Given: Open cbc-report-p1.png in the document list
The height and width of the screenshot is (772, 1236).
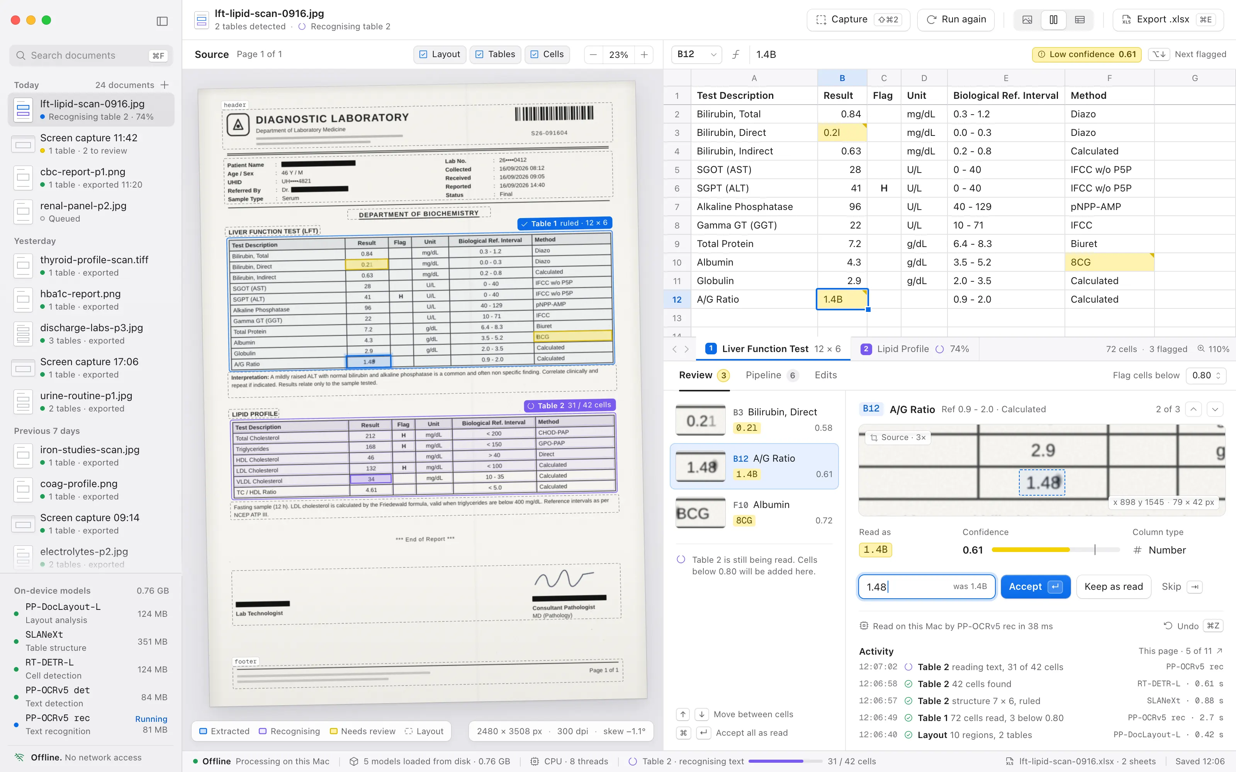Looking at the screenshot, I should (x=91, y=178).
